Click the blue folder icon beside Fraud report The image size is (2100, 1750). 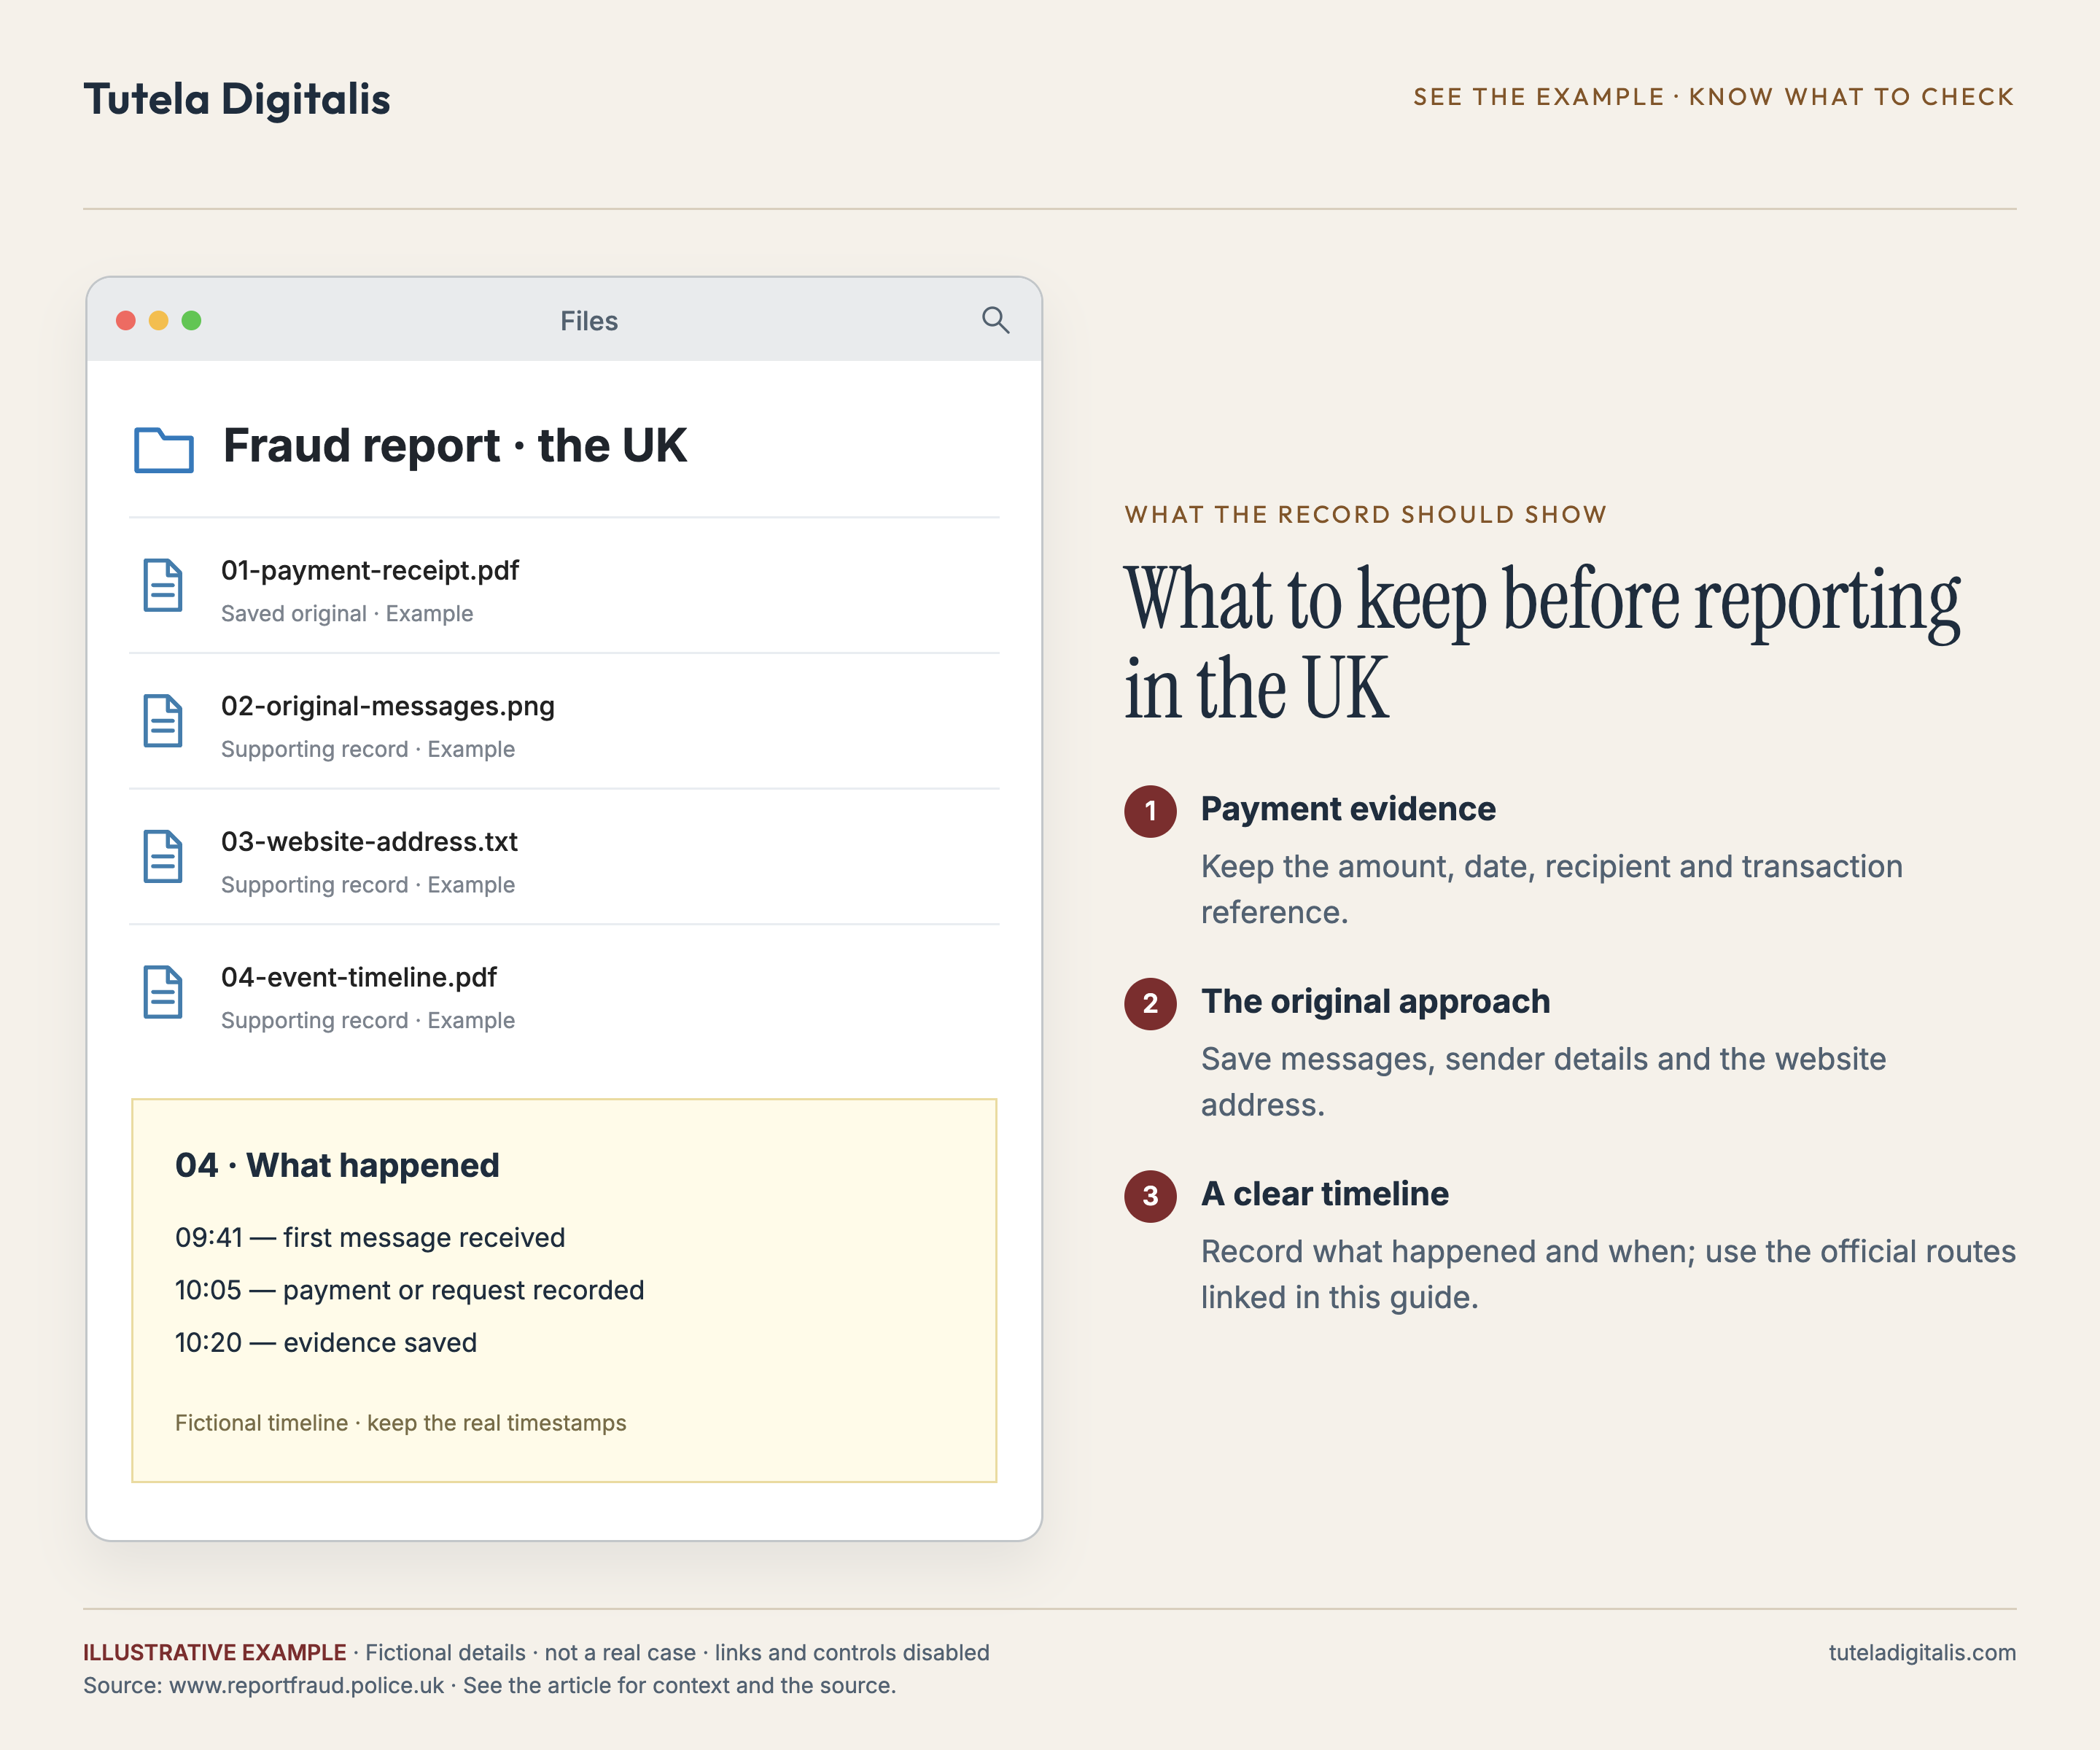click(163, 449)
